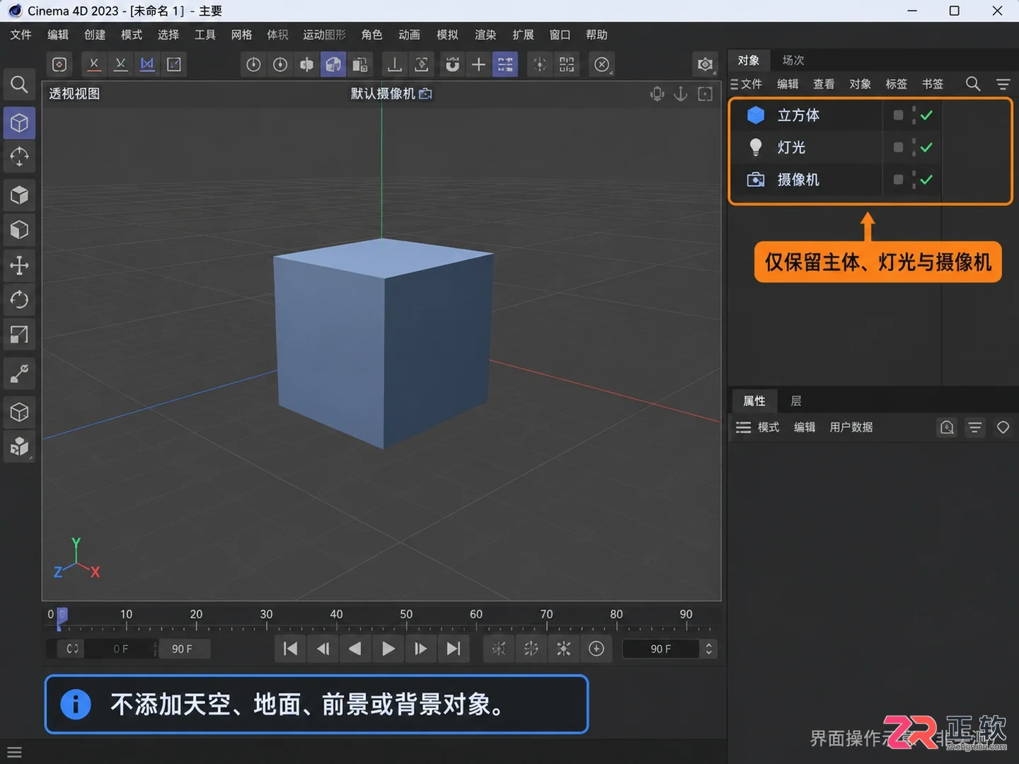Open the filter lines icon in attributes toolbar

[x=974, y=427]
